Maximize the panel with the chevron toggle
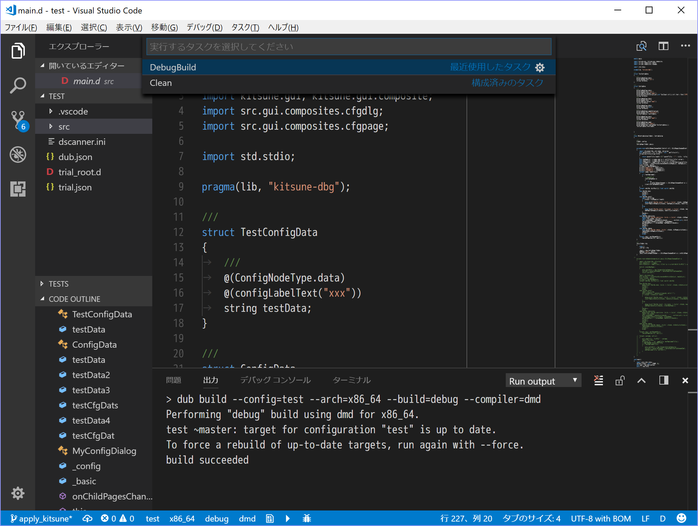698x526 pixels. tap(641, 380)
